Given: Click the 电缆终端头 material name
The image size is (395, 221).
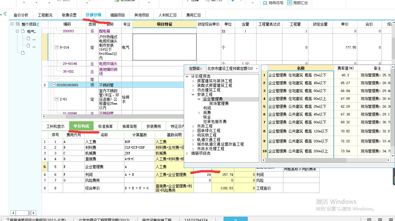Looking at the screenshot, I should click(108, 64).
